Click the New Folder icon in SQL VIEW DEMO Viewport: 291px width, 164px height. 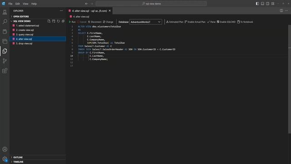click(54, 21)
